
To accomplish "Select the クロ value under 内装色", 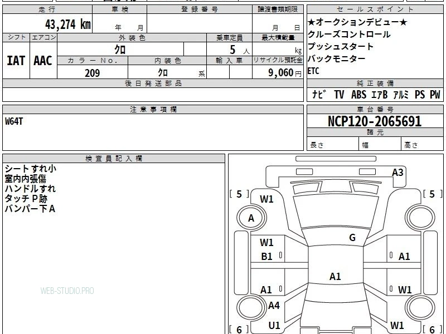I will tap(163, 73).
